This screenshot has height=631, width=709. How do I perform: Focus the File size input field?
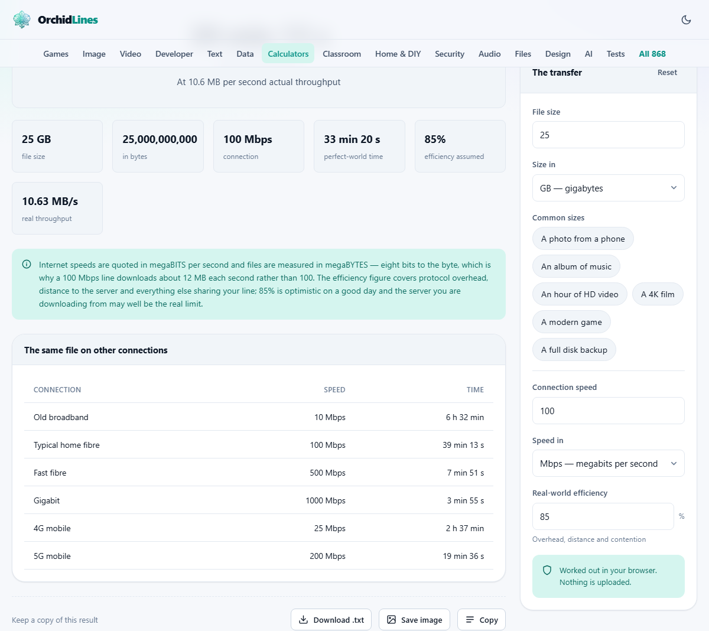(x=608, y=135)
